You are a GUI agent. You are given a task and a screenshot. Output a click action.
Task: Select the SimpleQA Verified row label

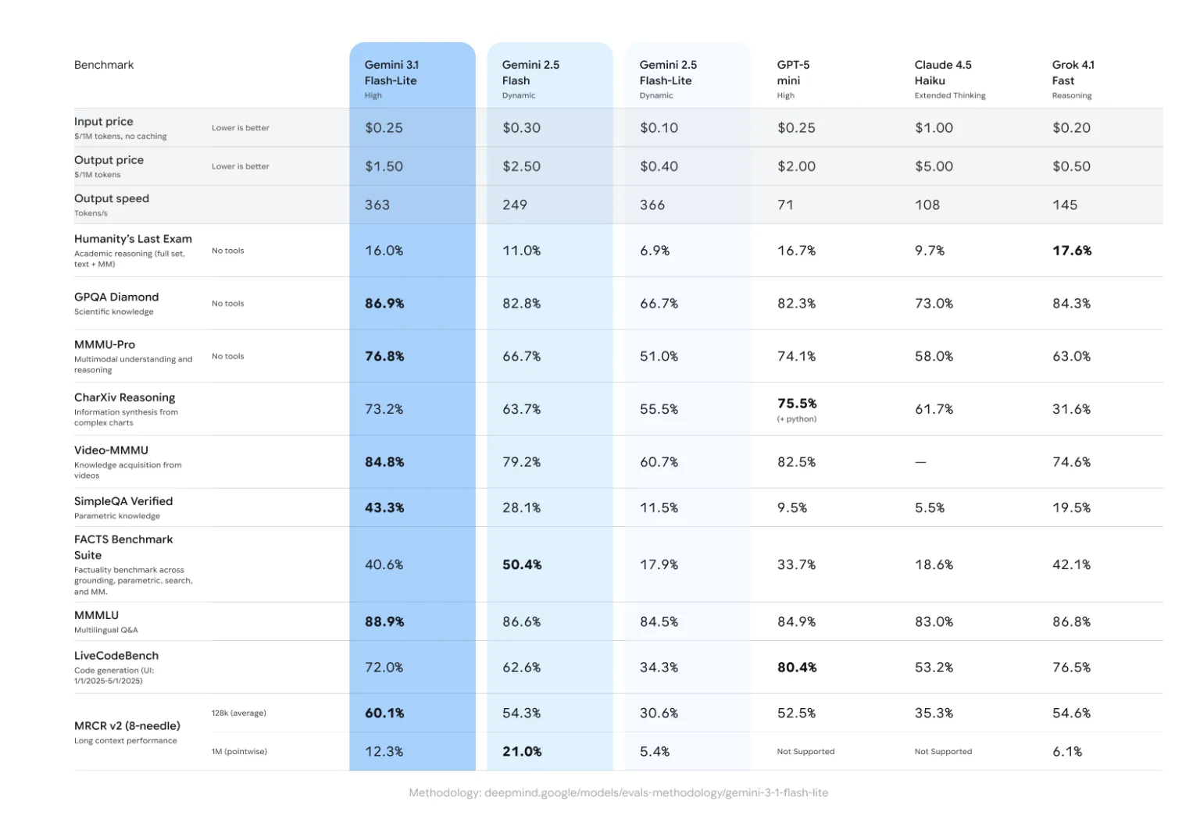click(x=123, y=501)
